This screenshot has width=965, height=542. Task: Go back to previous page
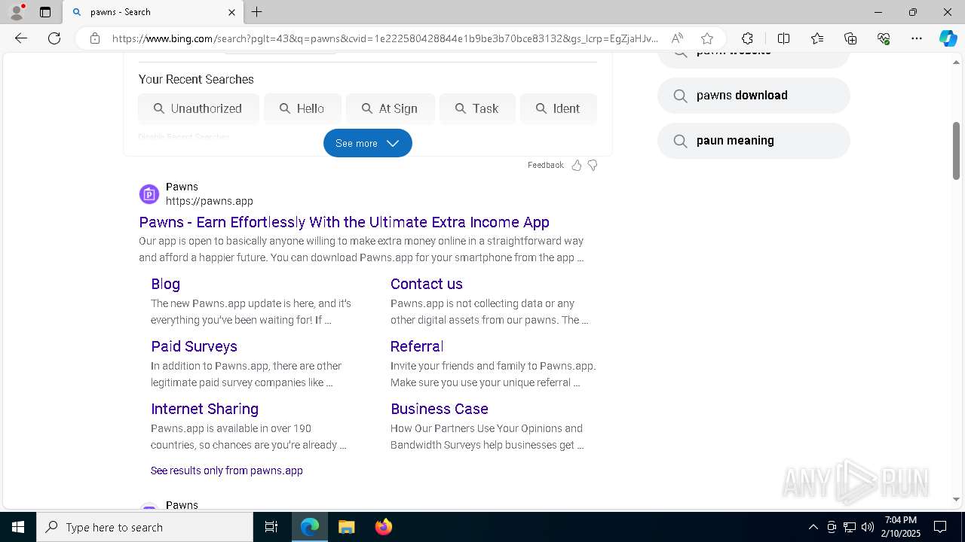click(21, 38)
